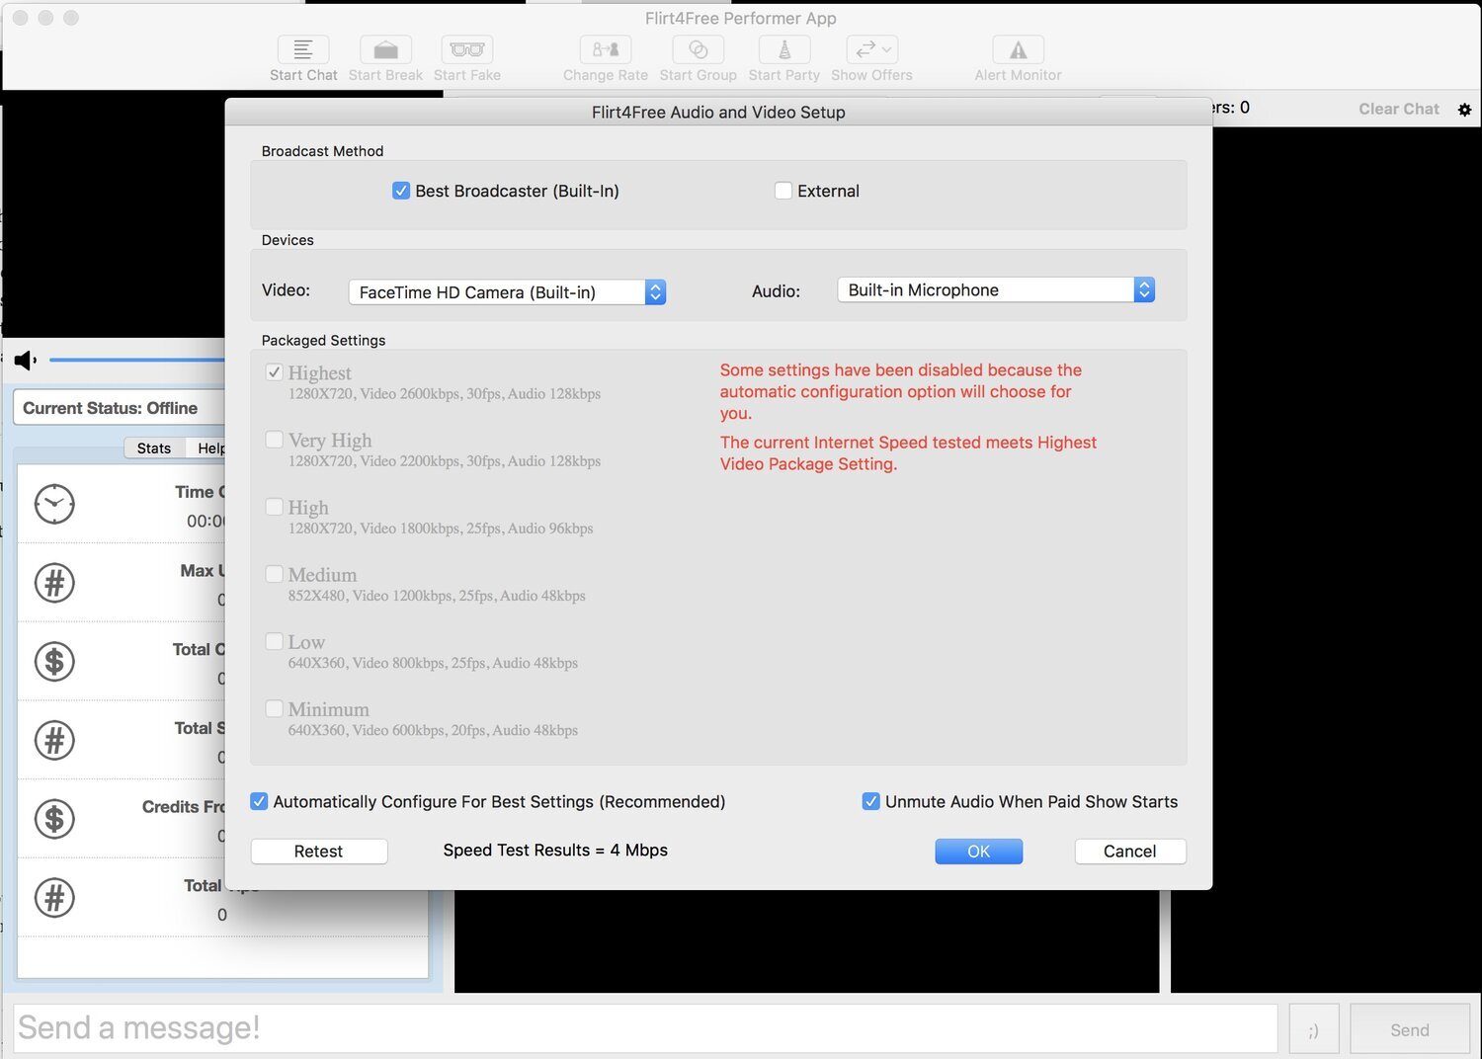1482x1059 pixels.
Task: Click Cancel in setup dialog
Action: 1129,852
